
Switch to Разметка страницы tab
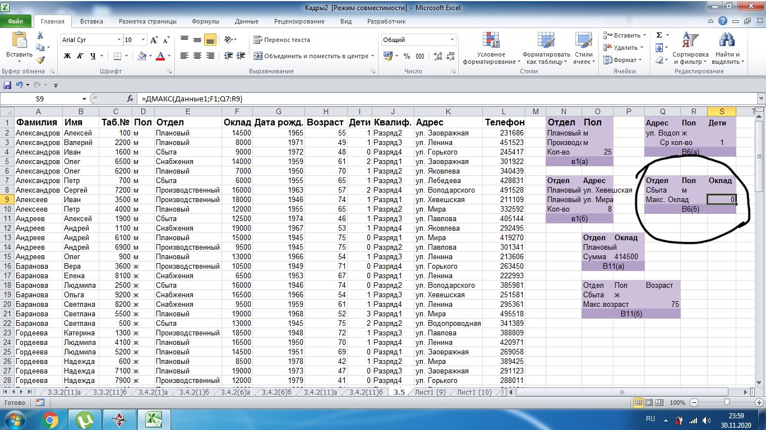tap(147, 21)
